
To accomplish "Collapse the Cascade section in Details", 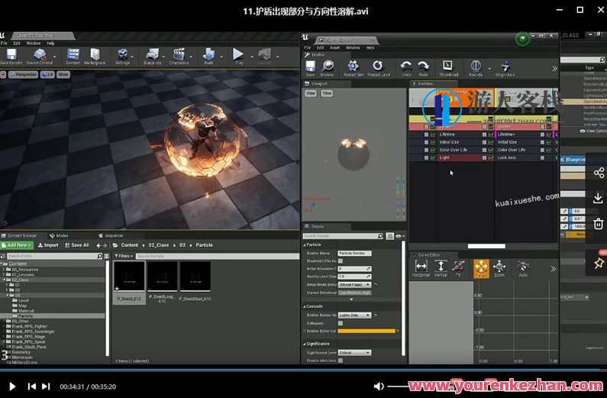I will click(305, 306).
